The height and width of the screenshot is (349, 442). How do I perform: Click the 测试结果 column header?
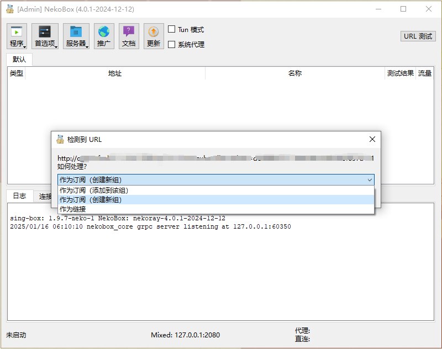pyautogui.click(x=399, y=73)
